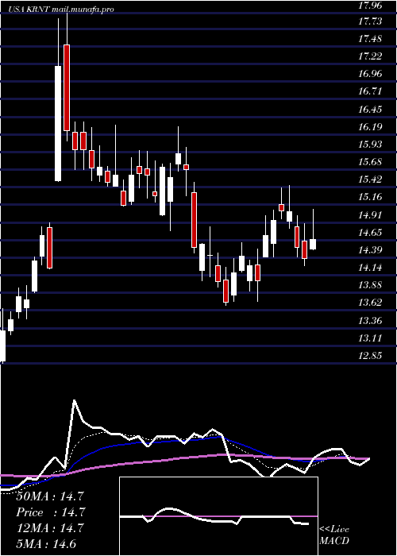This screenshot has width=397, height=556.
Task: Click the 'Price : 14.7' legend entry
Action: (x=50, y=512)
